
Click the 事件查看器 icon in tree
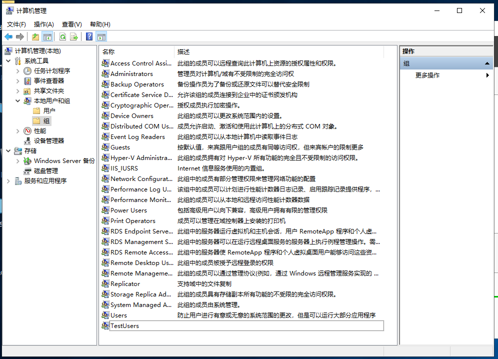tap(27, 81)
